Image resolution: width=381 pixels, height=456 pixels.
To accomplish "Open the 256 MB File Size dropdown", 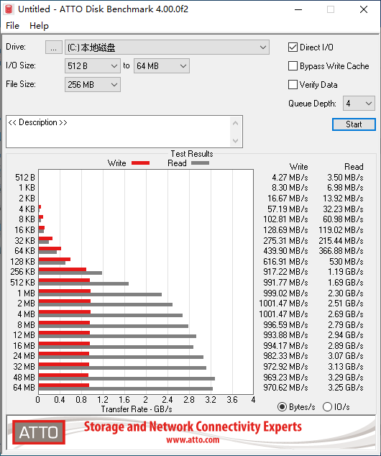I will [x=93, y=85].
